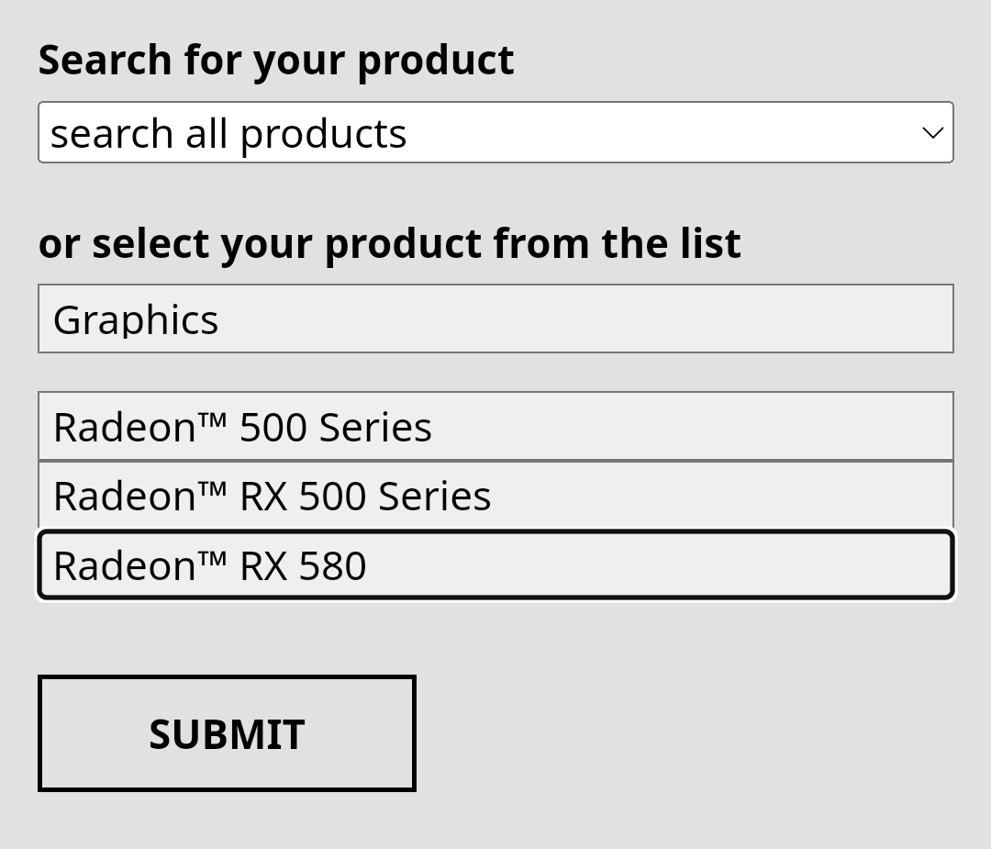Select Graphics from the product list
The image size is (991, 849).
pyautogui.click(x=495, y=318)
